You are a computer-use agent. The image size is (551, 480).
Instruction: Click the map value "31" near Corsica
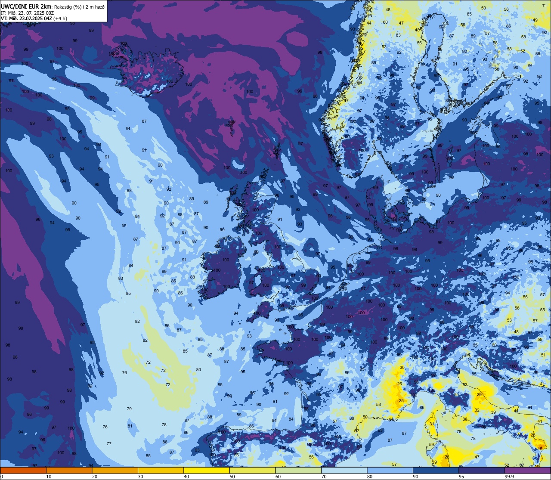[x=432, y=424]
